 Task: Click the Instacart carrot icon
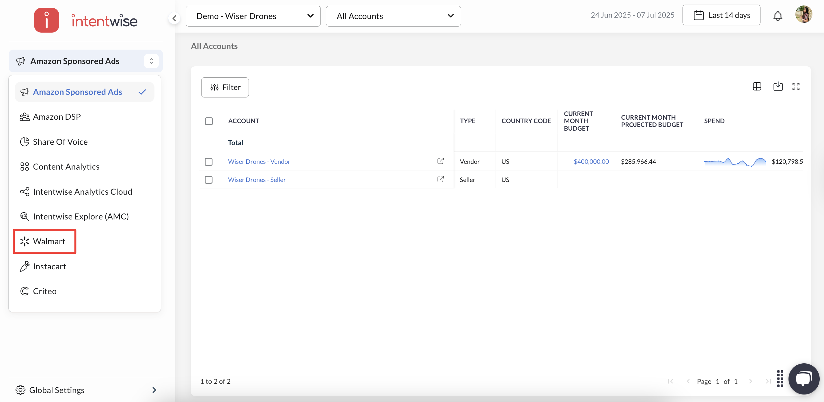click(25, 266)
